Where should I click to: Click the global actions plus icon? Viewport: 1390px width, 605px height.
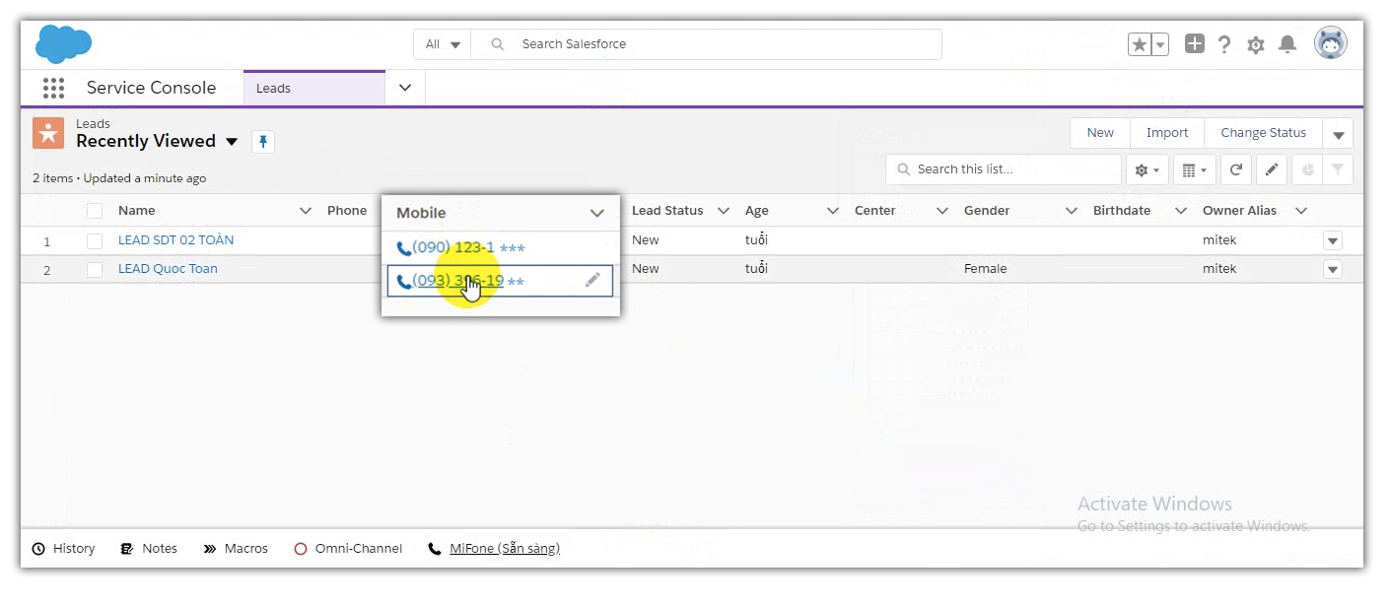click(1194, 44)
